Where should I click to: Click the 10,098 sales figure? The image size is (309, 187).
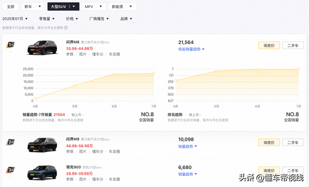186,139
